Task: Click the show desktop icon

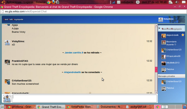Action: 2,107
